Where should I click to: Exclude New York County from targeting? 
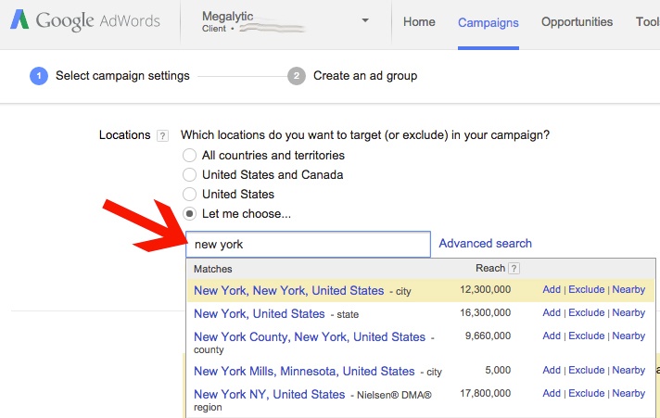(x=586, y=336)
